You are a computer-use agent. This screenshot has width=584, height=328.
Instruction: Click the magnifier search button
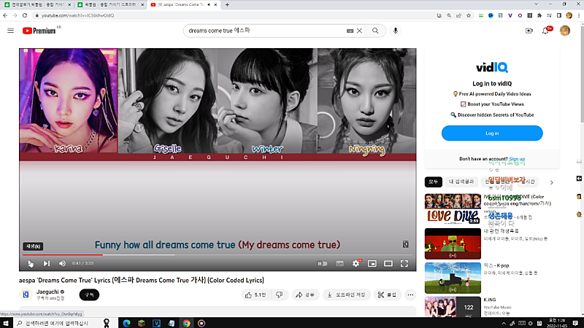click(x=375, y=31)
